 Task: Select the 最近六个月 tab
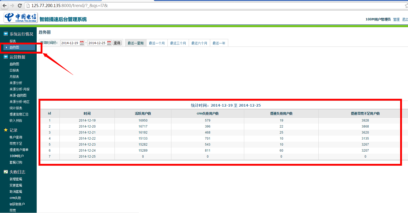pyautogui.click(x=199, y=43)
